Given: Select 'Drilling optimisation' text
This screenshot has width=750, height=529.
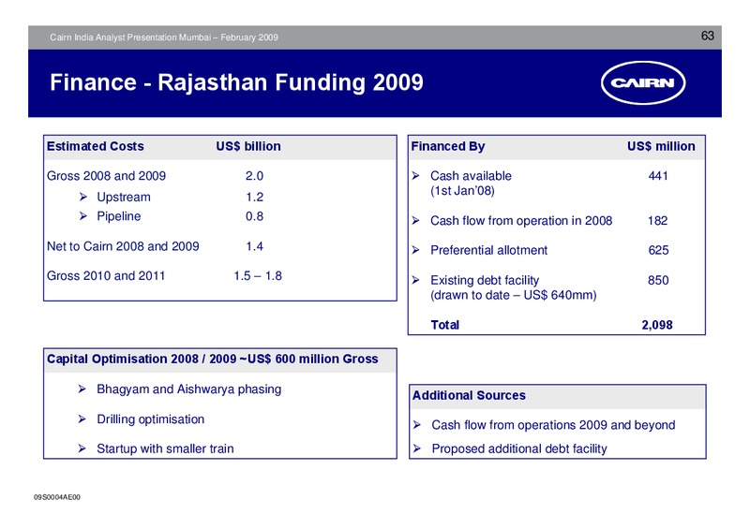Looking at the screenshot, I should [150, 419].
